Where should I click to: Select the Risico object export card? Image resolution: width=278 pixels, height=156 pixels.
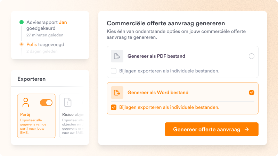tap(72, 116)
